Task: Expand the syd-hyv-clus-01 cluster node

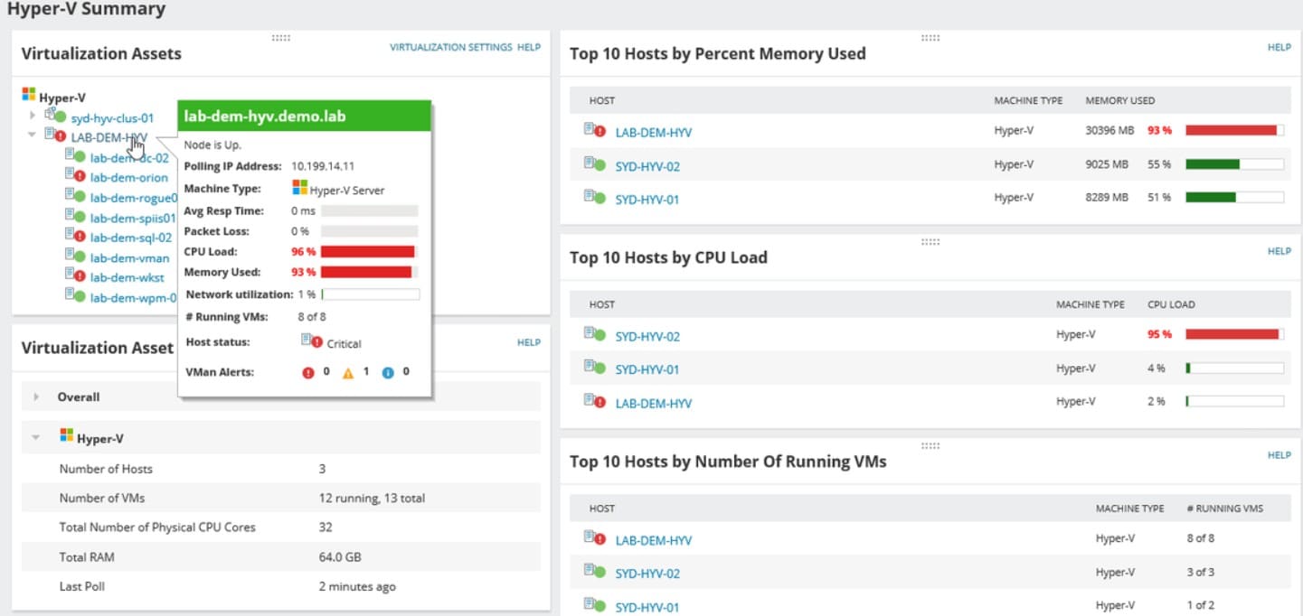Action: [x=33, y=115]
